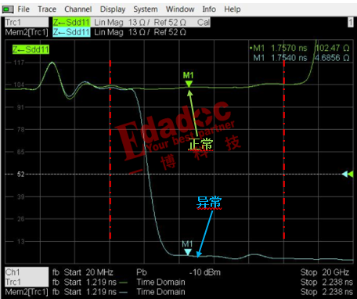Select the green M1 marker triangle
357x299 pixels.
coord(189,84)
